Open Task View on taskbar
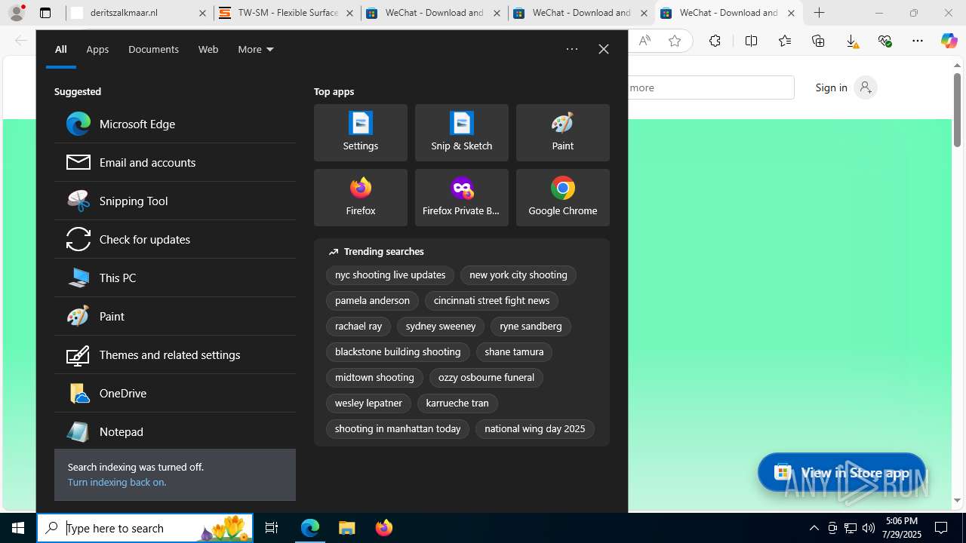This screenshot has width=966, height=543. 272,528
